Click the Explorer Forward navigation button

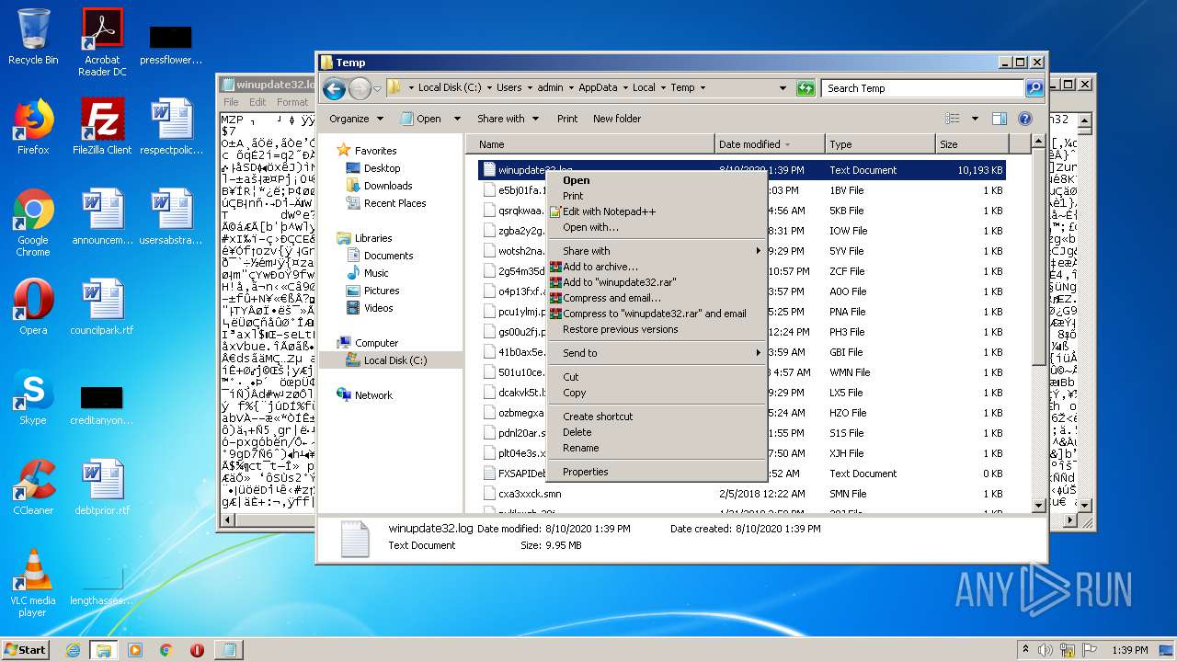[x=360, y=88]
